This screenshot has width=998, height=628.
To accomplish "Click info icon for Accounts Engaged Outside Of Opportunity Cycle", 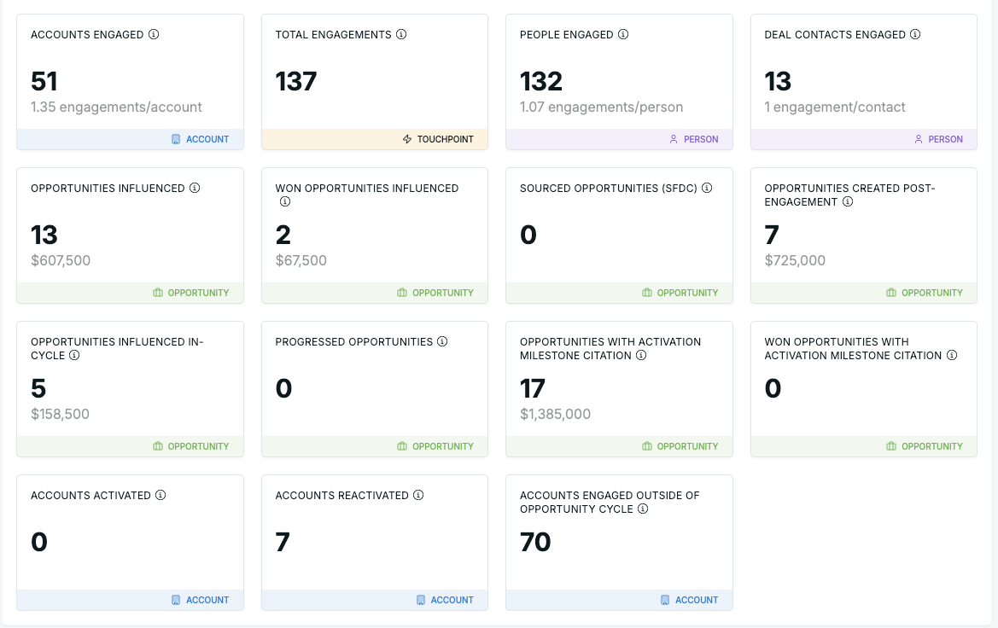I will click(x=643, y=509).
